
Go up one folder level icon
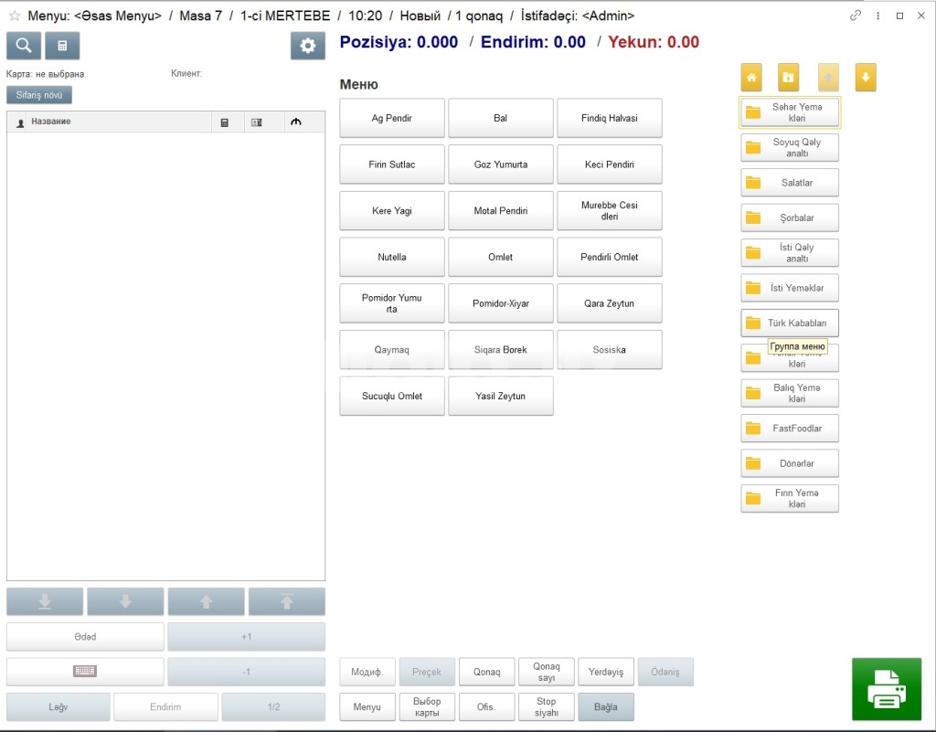pos(789,78)
